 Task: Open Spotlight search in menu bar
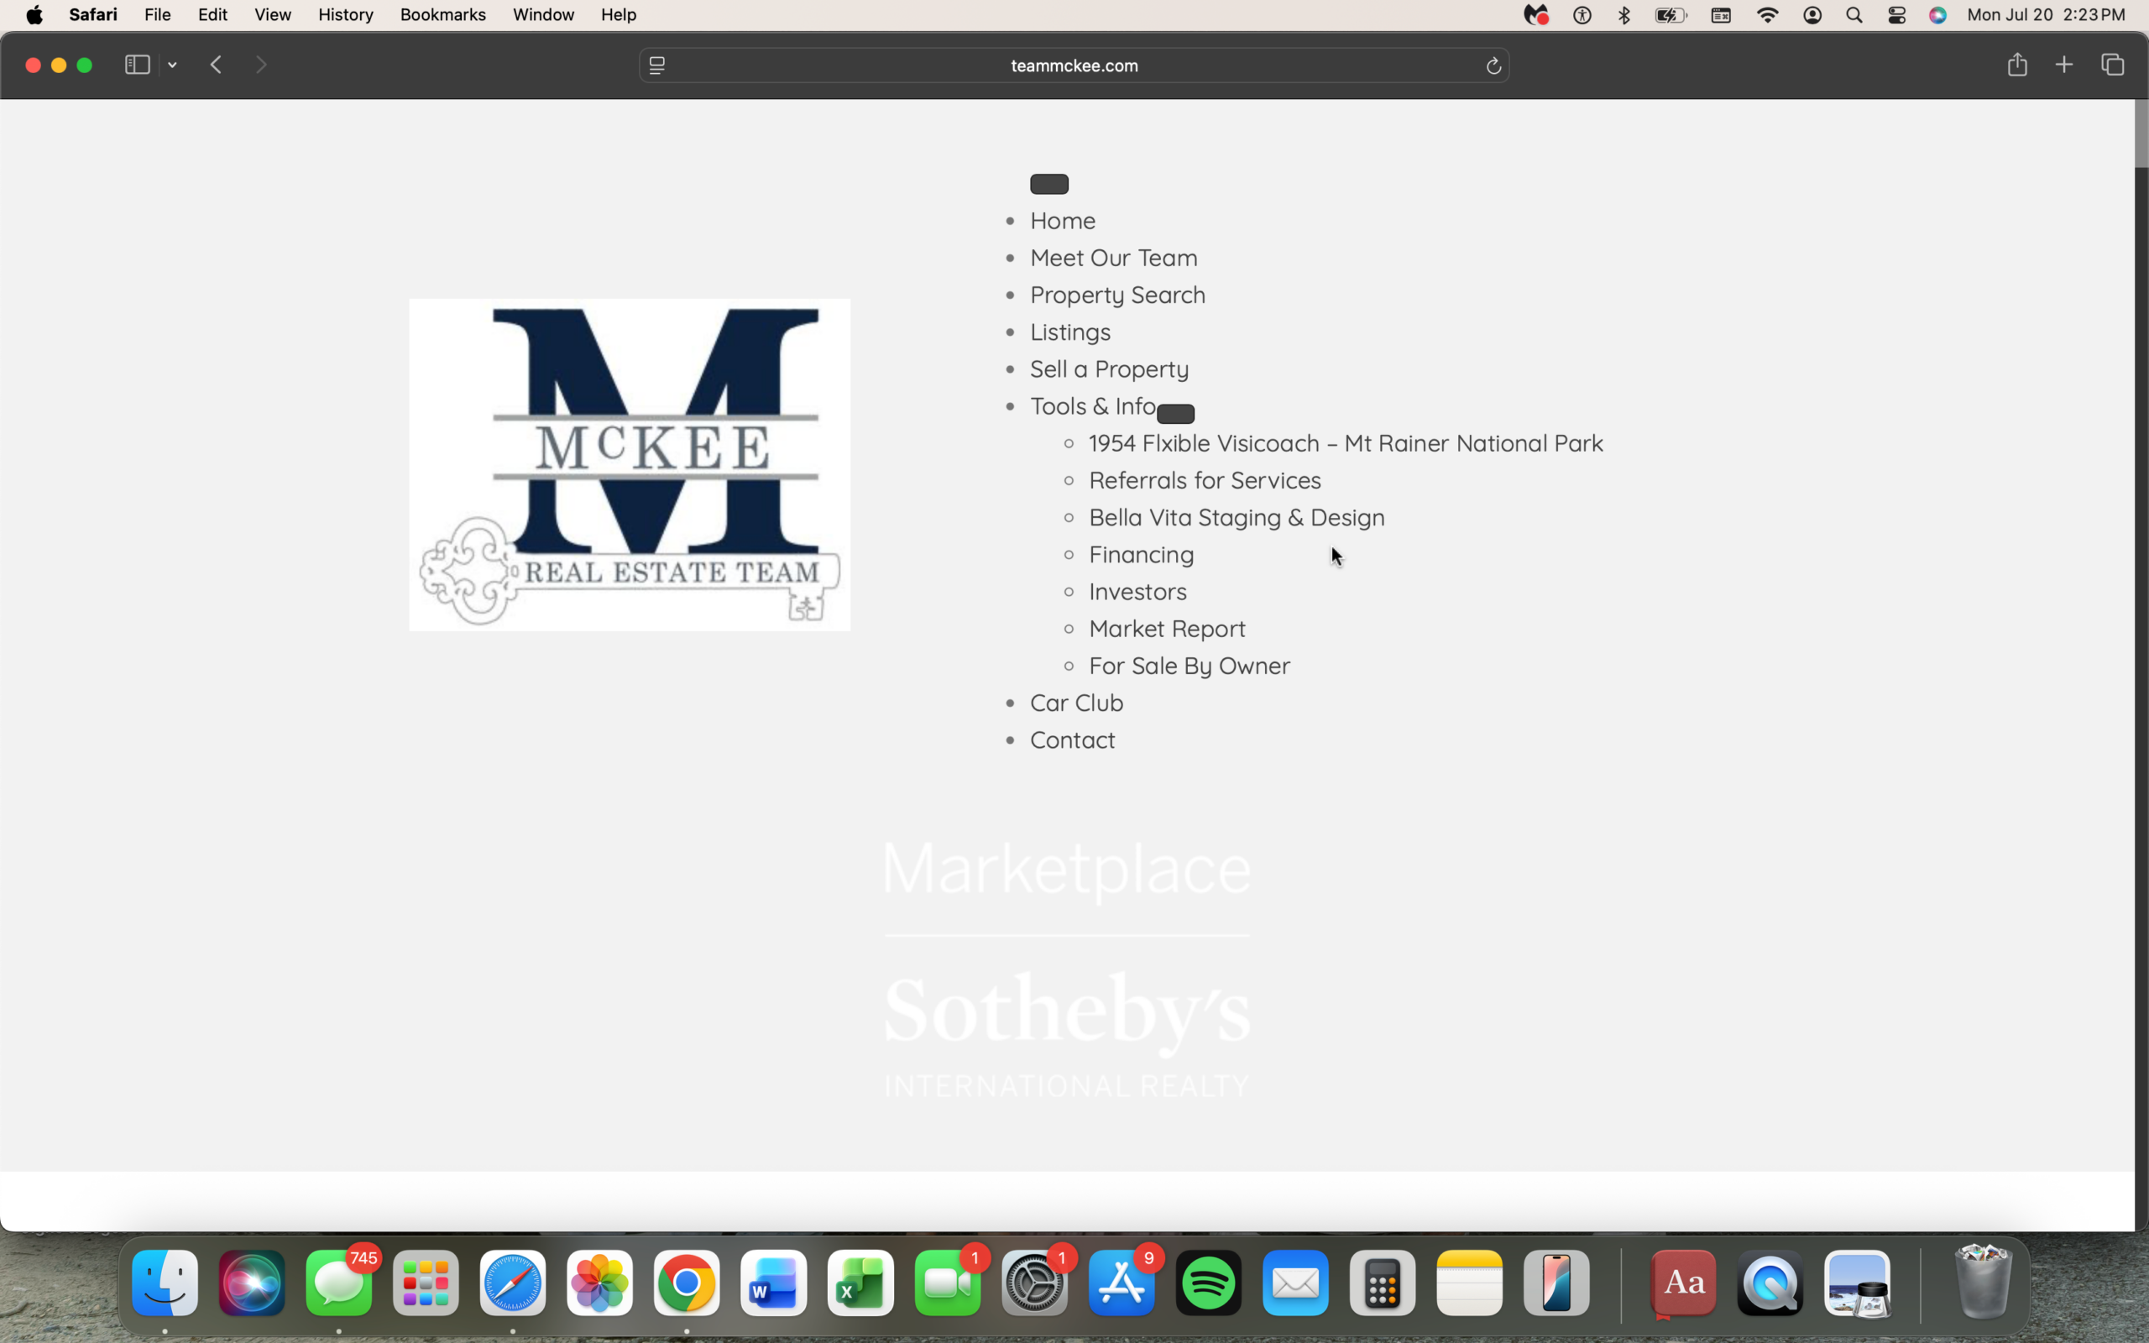[1854, 15]
